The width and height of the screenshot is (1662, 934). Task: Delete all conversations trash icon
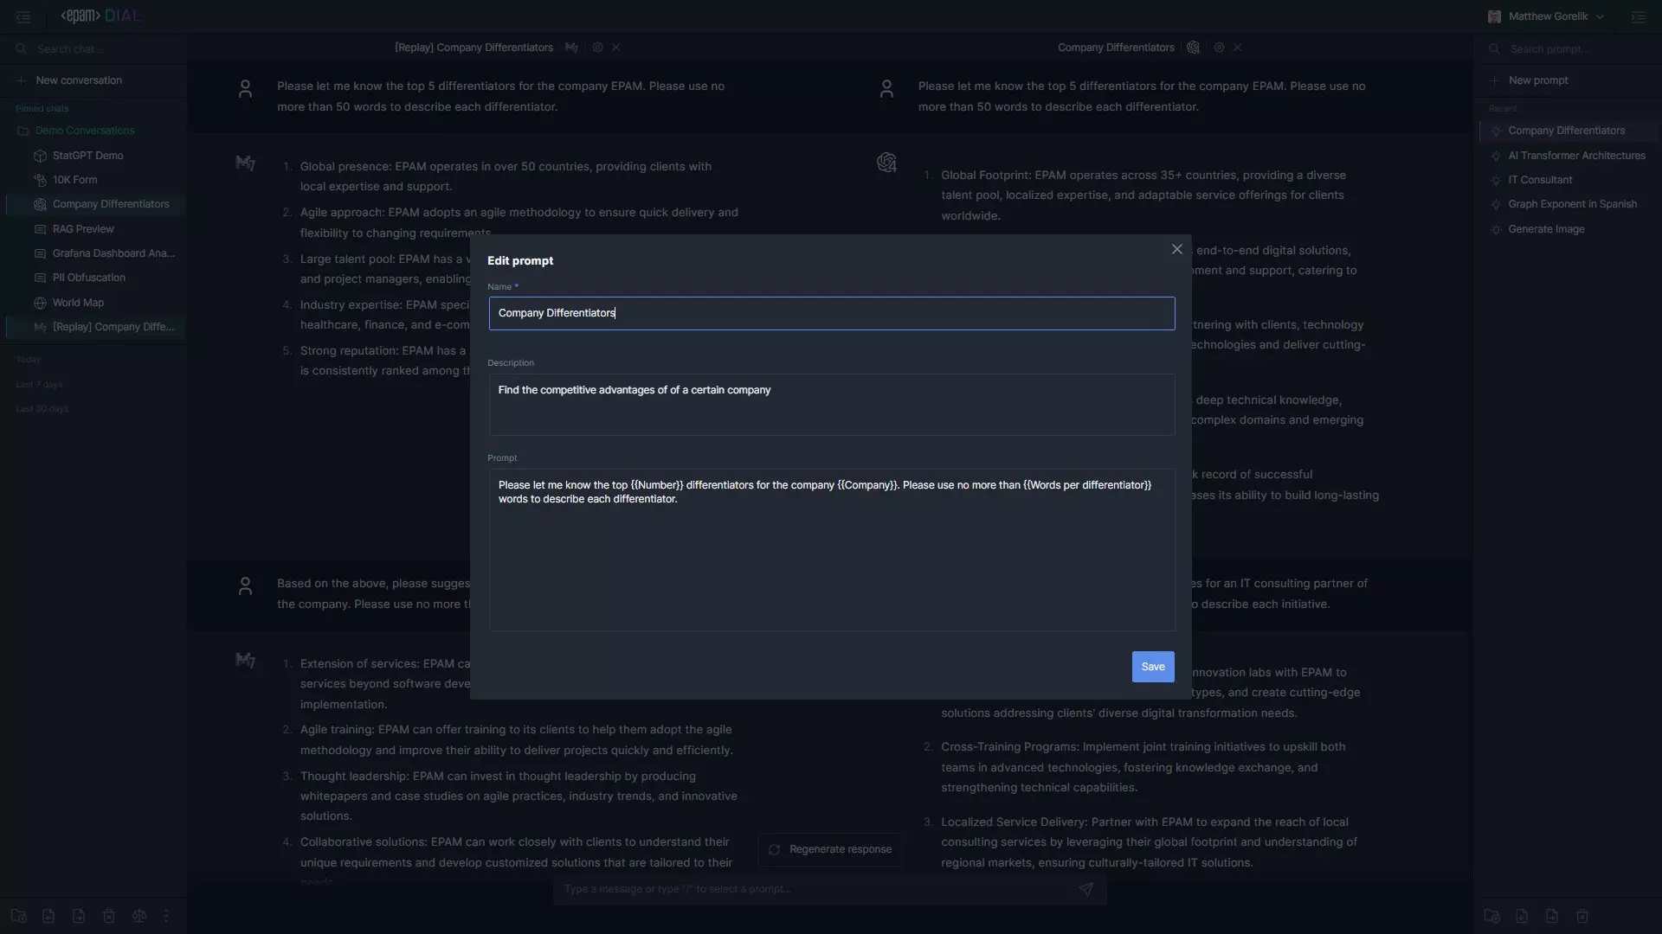click(x=109, y=916)
